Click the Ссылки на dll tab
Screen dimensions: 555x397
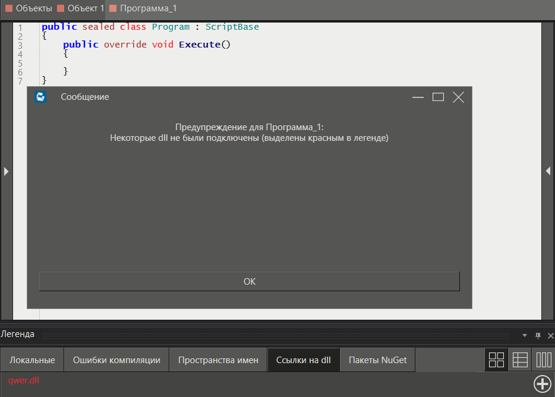click(303, 360)
